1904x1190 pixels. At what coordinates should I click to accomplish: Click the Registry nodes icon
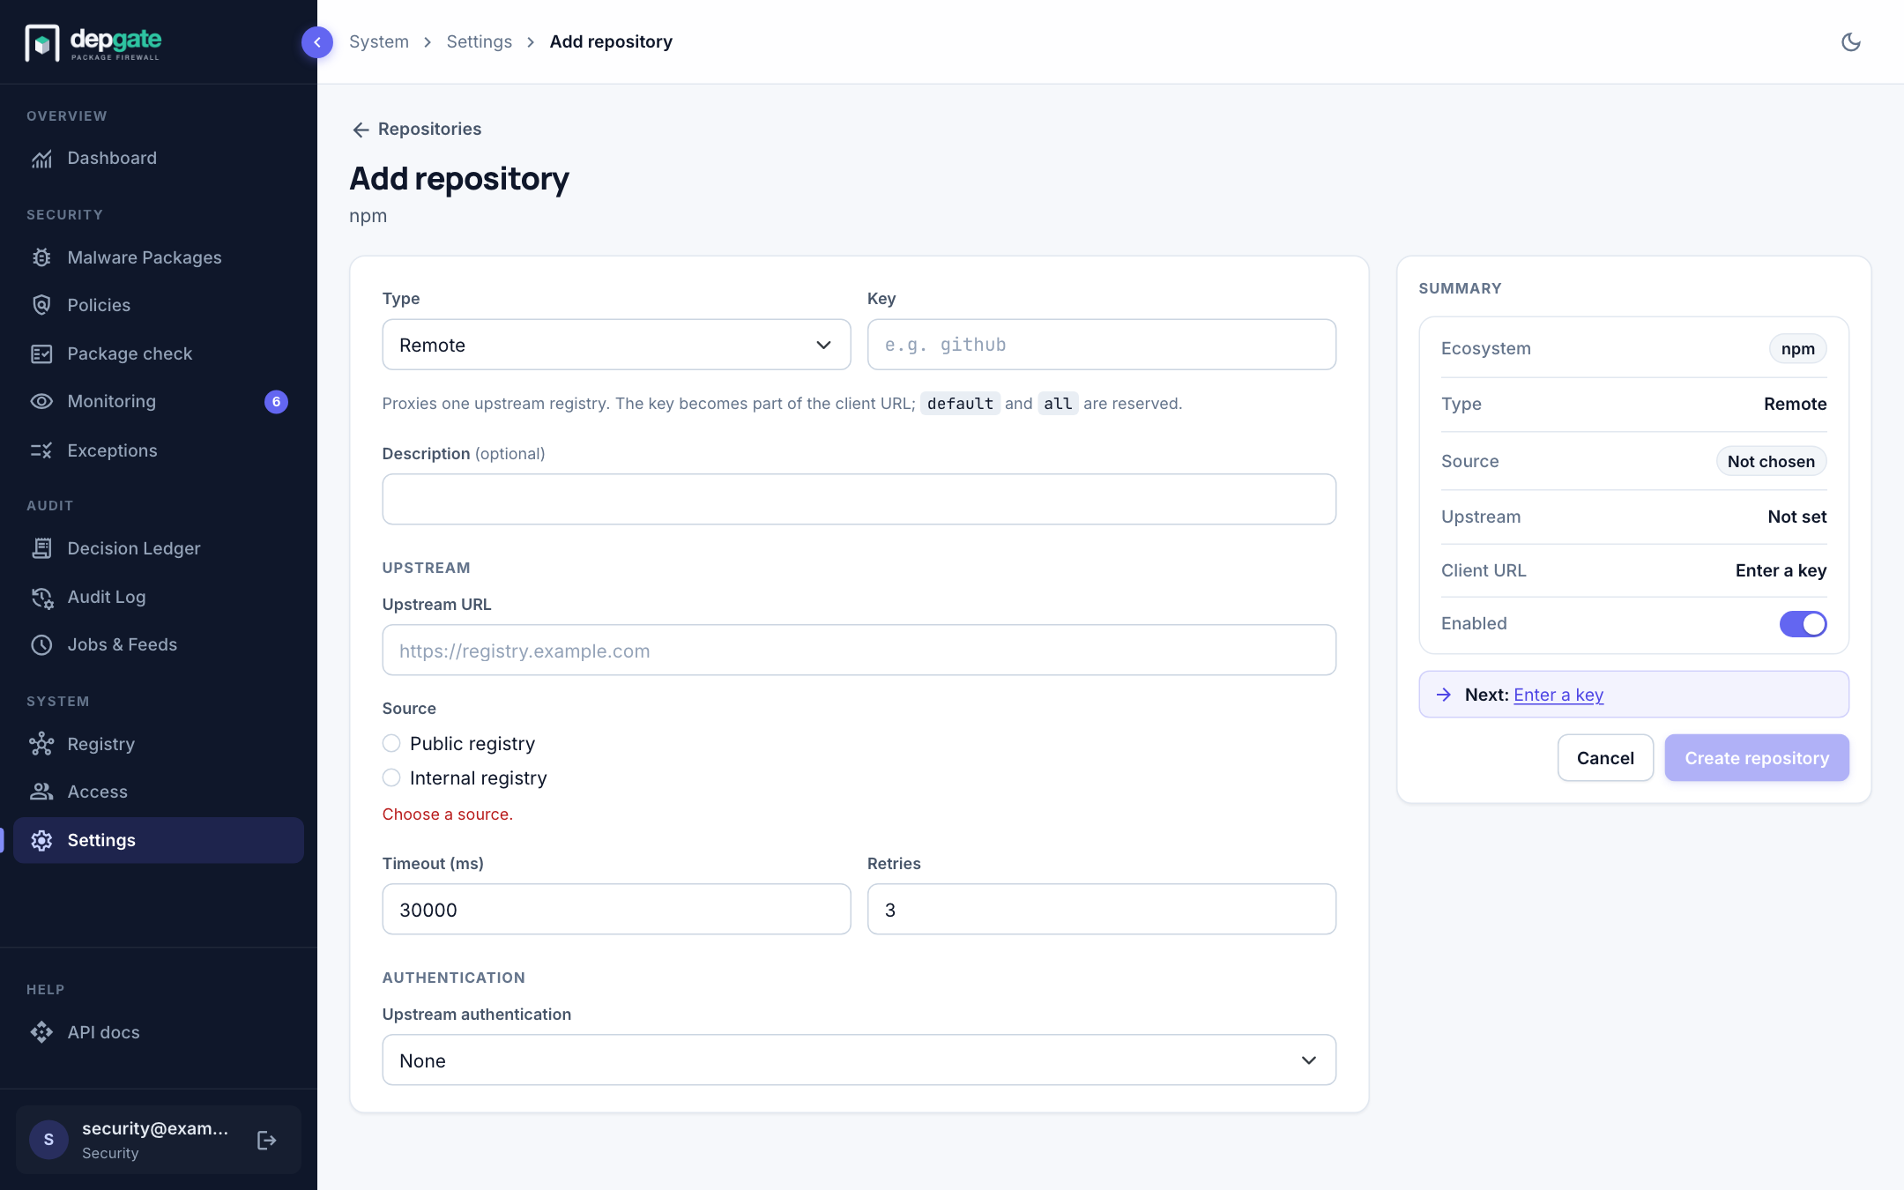pyautogui.click(x=41, y=744)
